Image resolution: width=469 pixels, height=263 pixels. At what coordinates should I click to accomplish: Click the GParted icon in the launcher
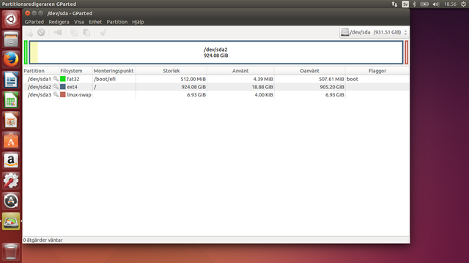click(11, 221)
